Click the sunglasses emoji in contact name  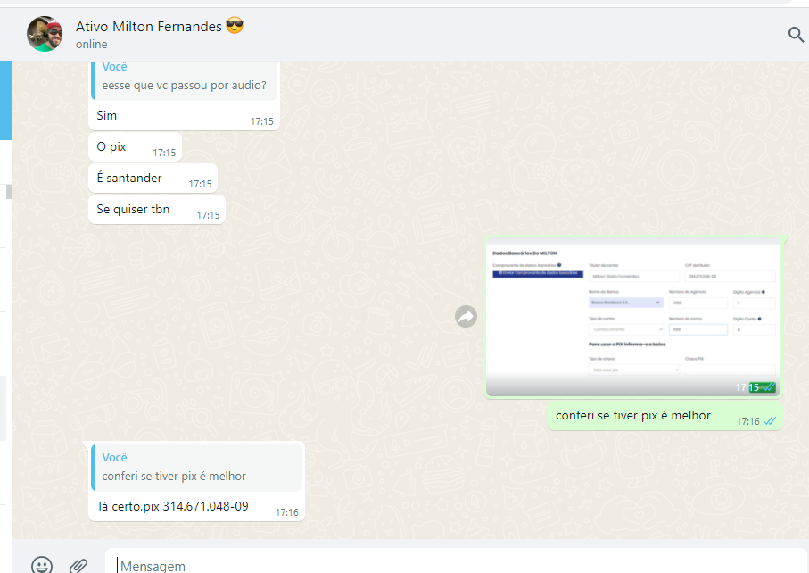[x=235, y=27]
